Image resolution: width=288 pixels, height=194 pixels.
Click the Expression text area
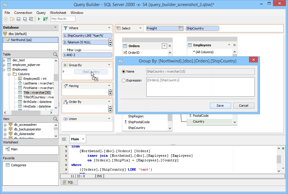click(200, 87)
